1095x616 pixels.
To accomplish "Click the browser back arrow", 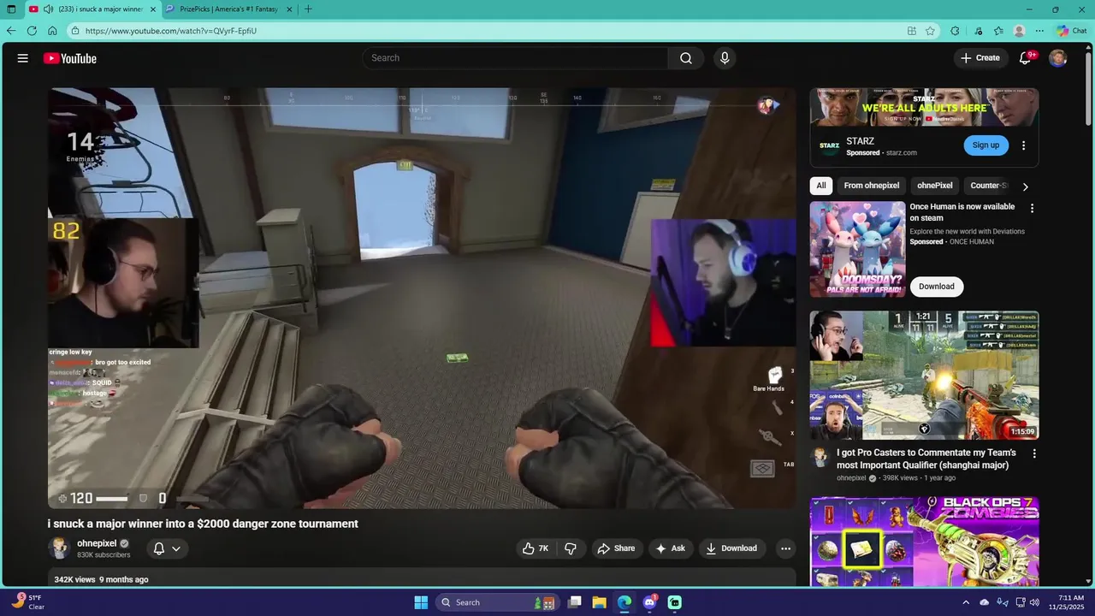I will tap(11, 31).
